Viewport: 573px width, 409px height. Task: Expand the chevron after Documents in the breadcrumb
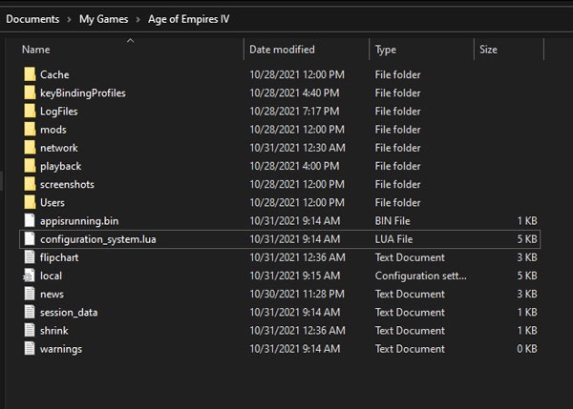click(67, 19)
